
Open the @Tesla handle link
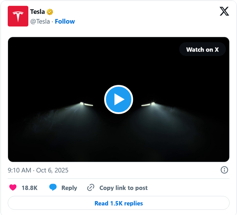(x=40, y=21)
